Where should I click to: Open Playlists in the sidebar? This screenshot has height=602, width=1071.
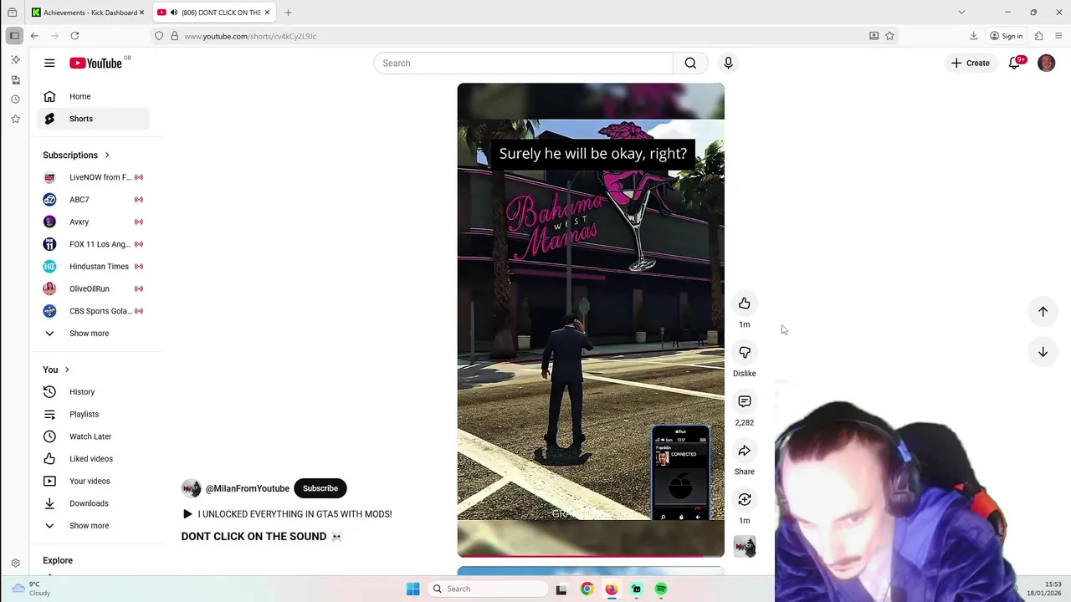pos(93,414)
